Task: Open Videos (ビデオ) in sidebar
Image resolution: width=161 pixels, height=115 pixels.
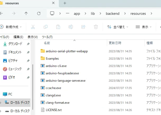Action: tap(12, 77)
